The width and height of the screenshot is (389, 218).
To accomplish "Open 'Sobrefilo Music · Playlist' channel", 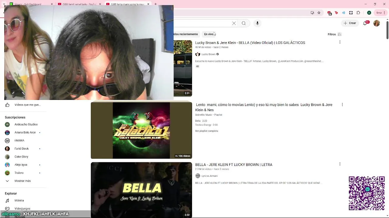I will coord(208,115).
